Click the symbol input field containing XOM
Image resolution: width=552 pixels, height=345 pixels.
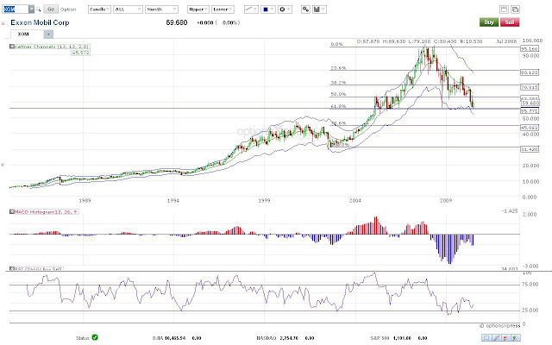[x=16, y=9]
